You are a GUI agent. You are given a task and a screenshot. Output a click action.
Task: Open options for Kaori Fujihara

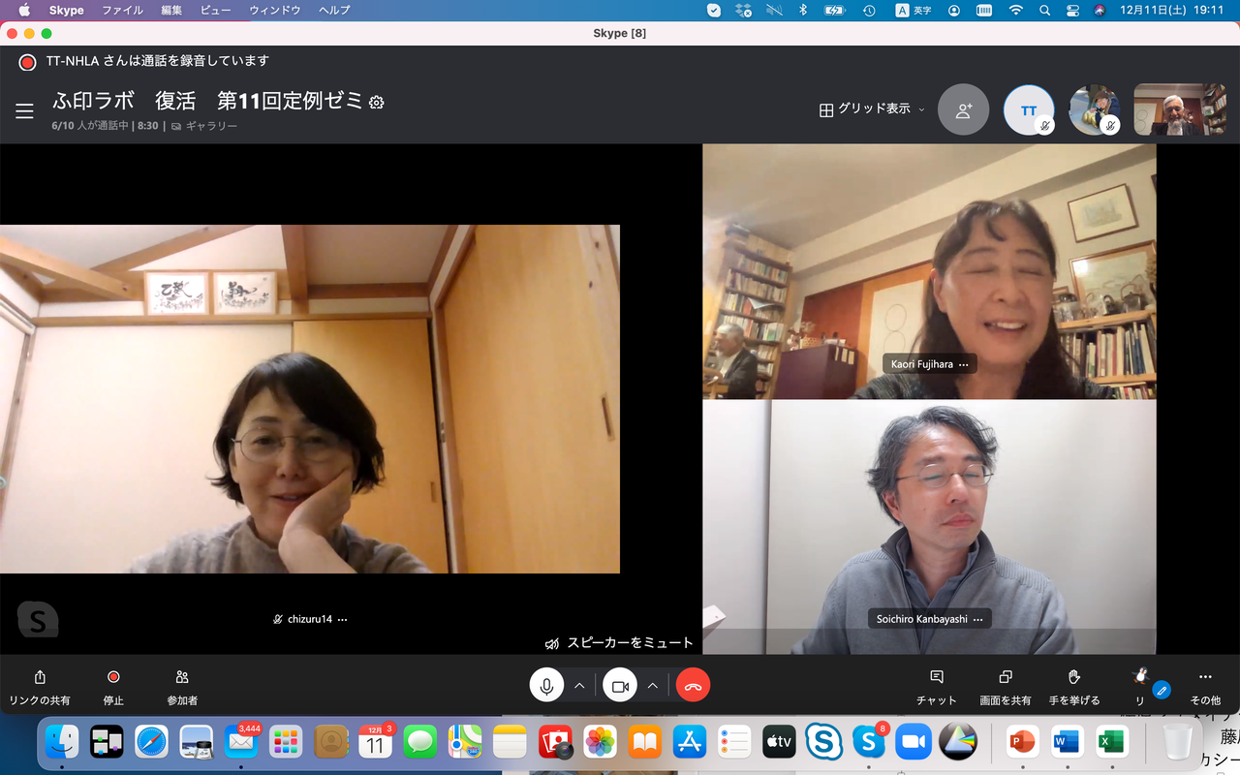click(963, 364)
